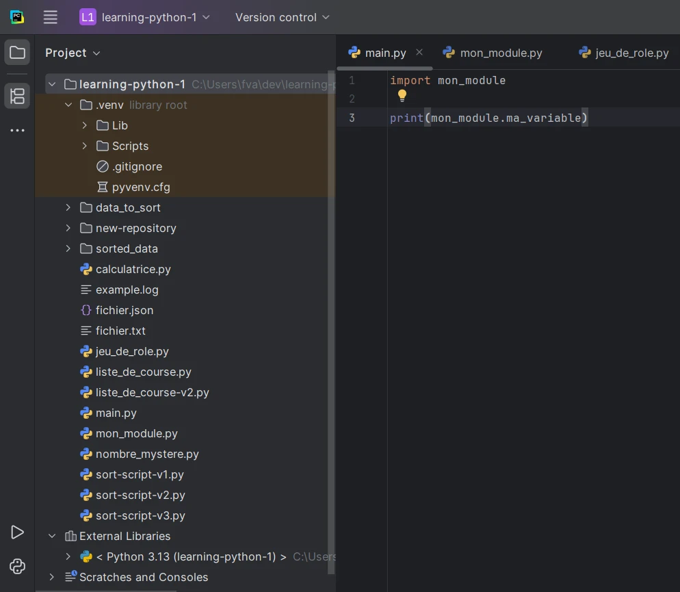Show more tool windows ellipsis
The image size is (680, 592).
pos(17,130)
